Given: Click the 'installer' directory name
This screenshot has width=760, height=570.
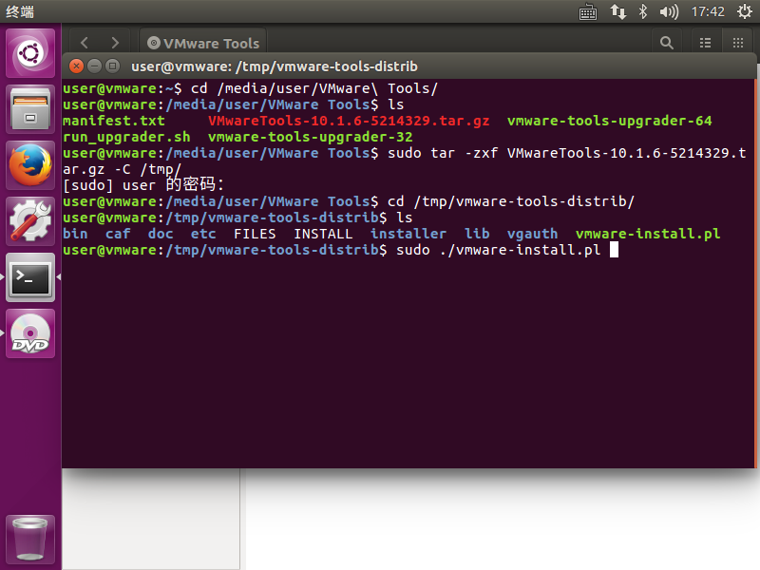Looking at the screenshot, I should click(x=408, y=234).
